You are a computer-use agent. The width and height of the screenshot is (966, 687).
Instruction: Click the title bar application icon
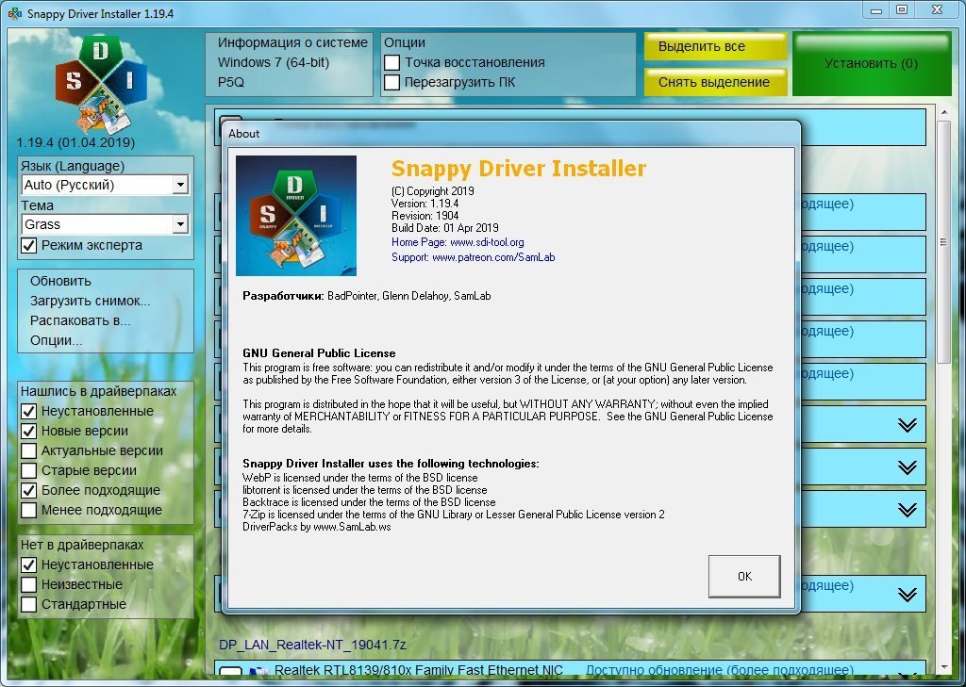coord(15,14)
